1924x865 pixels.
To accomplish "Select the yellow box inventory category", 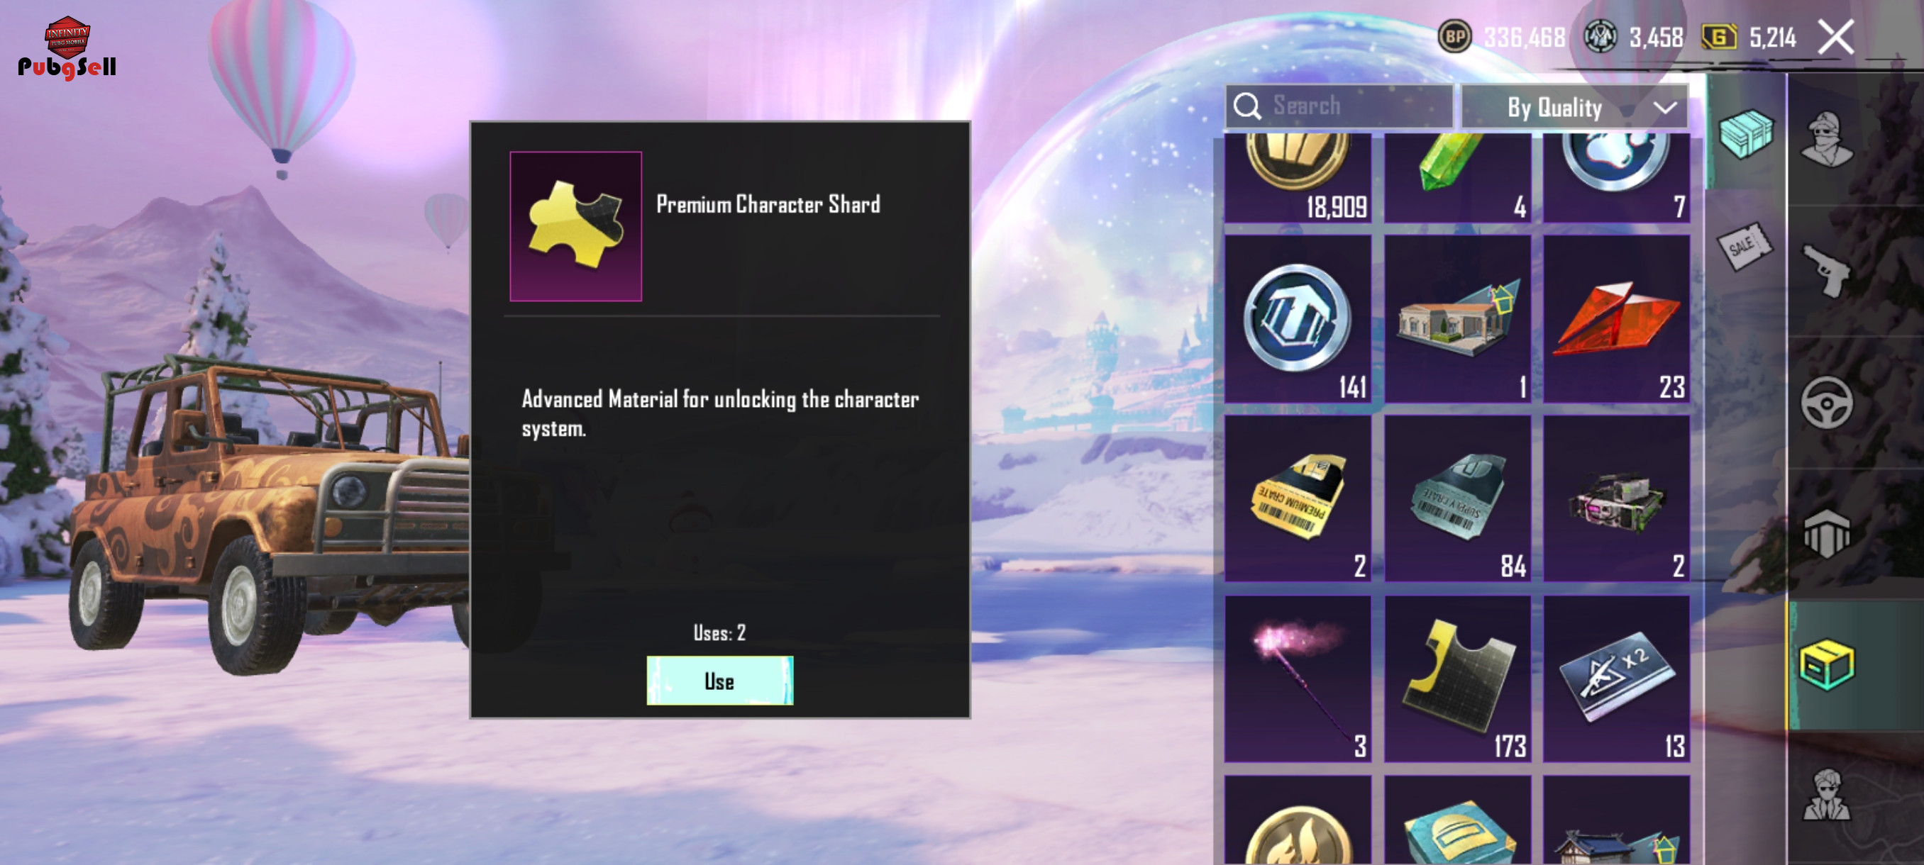I will point(1826,665).
